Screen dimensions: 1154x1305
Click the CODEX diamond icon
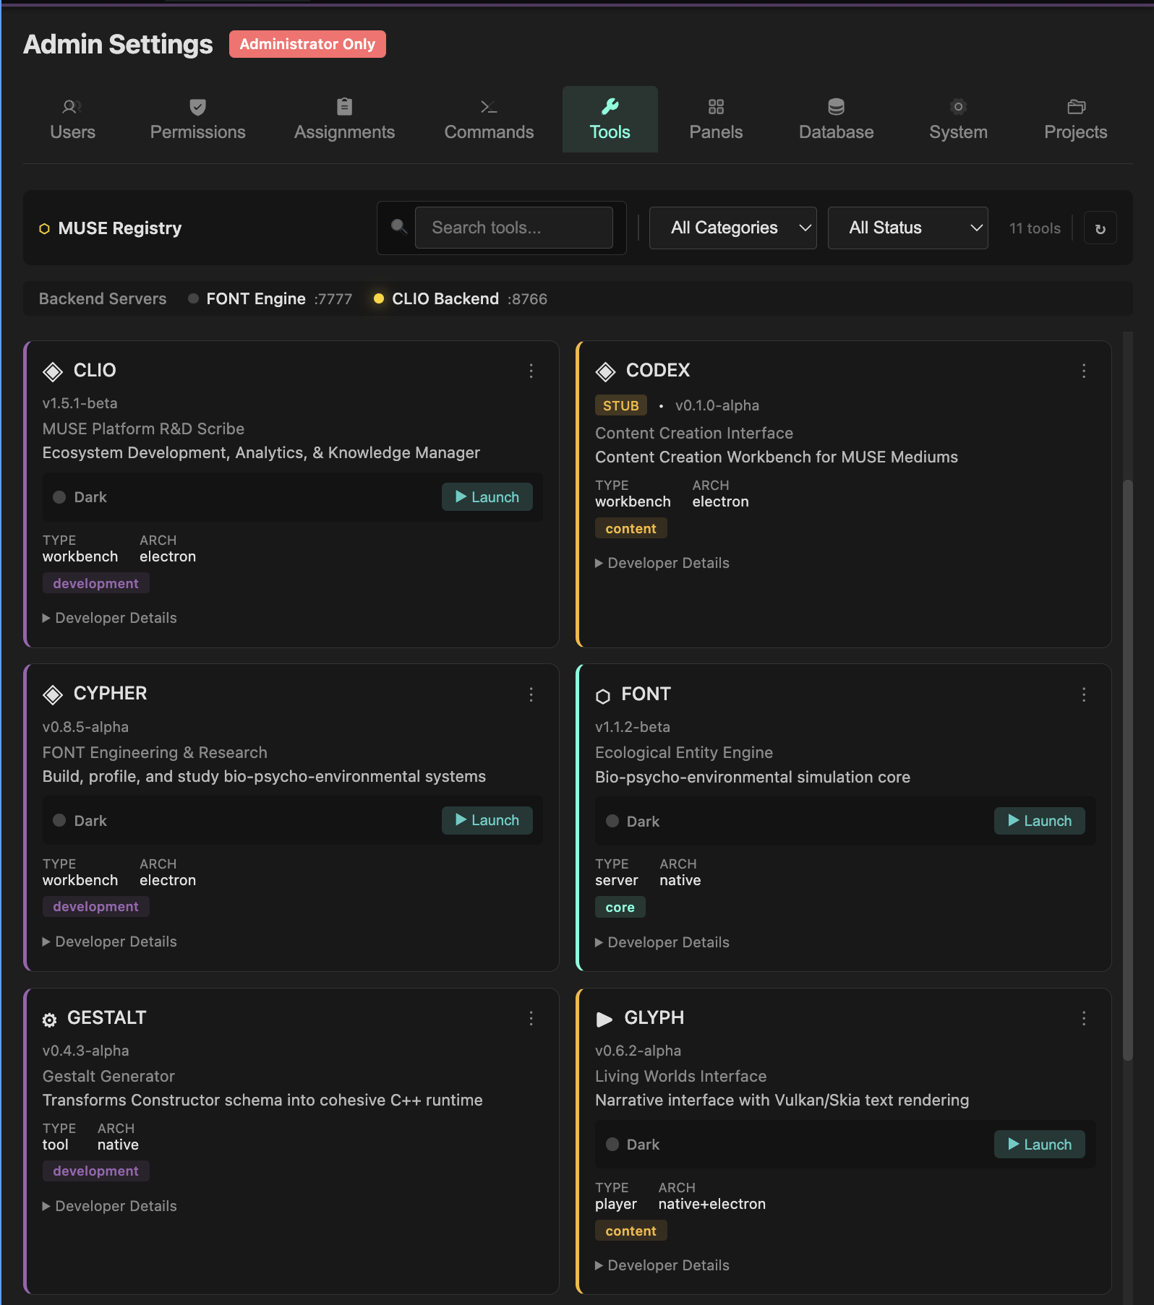pos(605,371)
